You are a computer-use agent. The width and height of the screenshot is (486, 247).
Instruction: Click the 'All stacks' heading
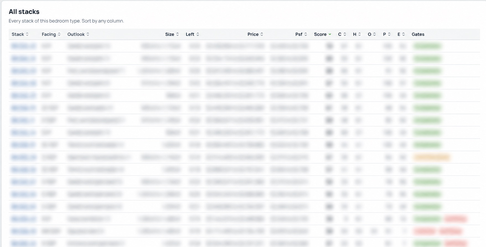24,12
